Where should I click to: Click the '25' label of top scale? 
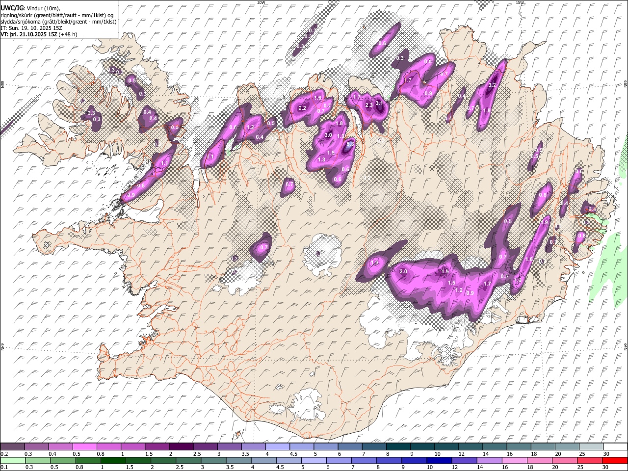[x=581, y=454]
